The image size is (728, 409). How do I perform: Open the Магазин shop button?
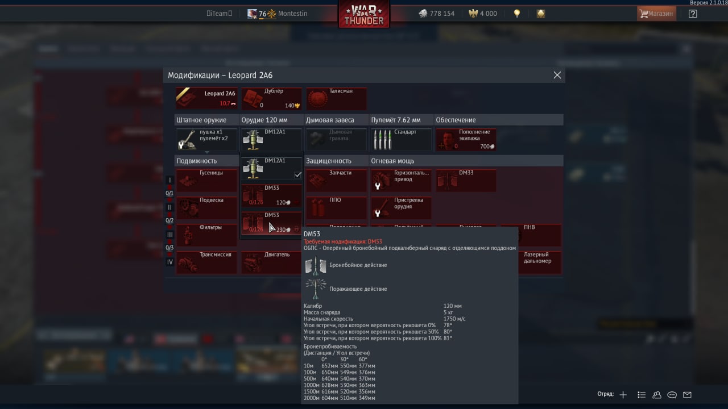tap(656, 14)
